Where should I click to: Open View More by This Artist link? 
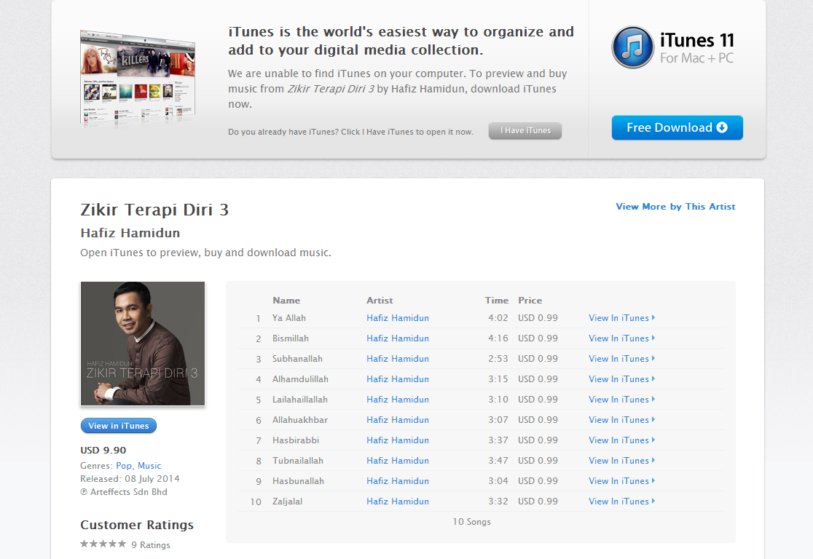coord(675,206)
